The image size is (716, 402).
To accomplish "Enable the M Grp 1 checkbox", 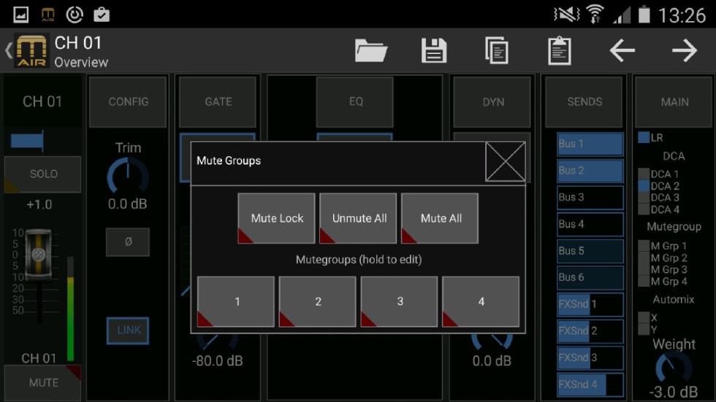I will (644, 246).
